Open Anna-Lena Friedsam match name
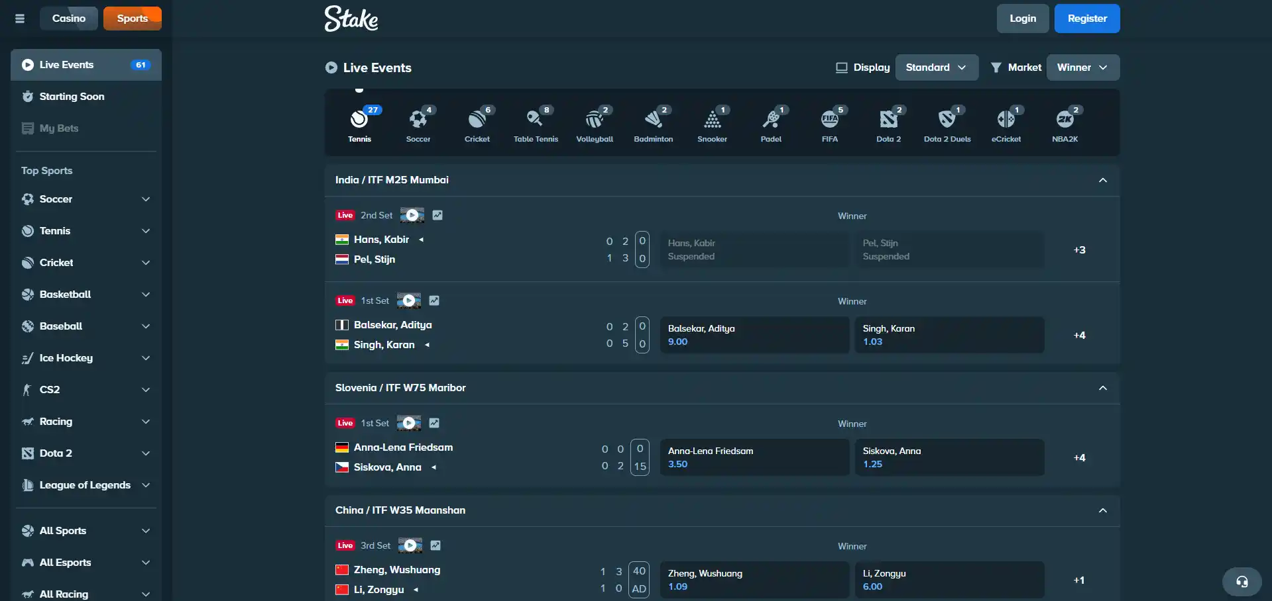This screenshot has width=1272, height=601. [403, 447]
